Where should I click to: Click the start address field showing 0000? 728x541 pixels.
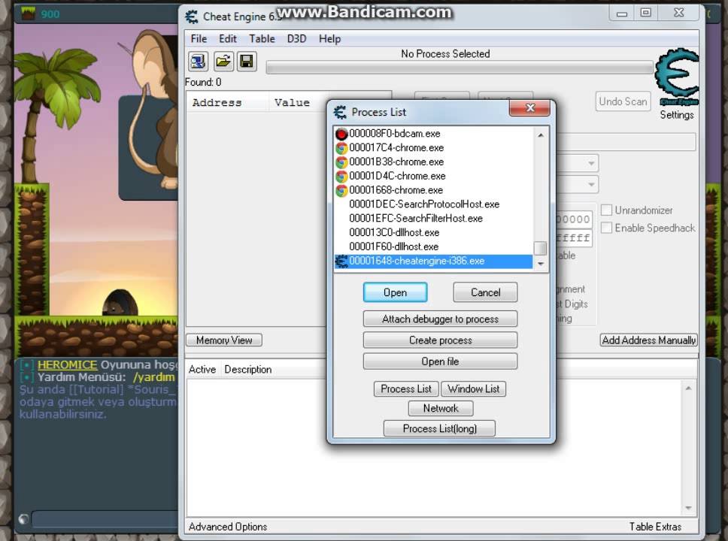coord(573,219)
